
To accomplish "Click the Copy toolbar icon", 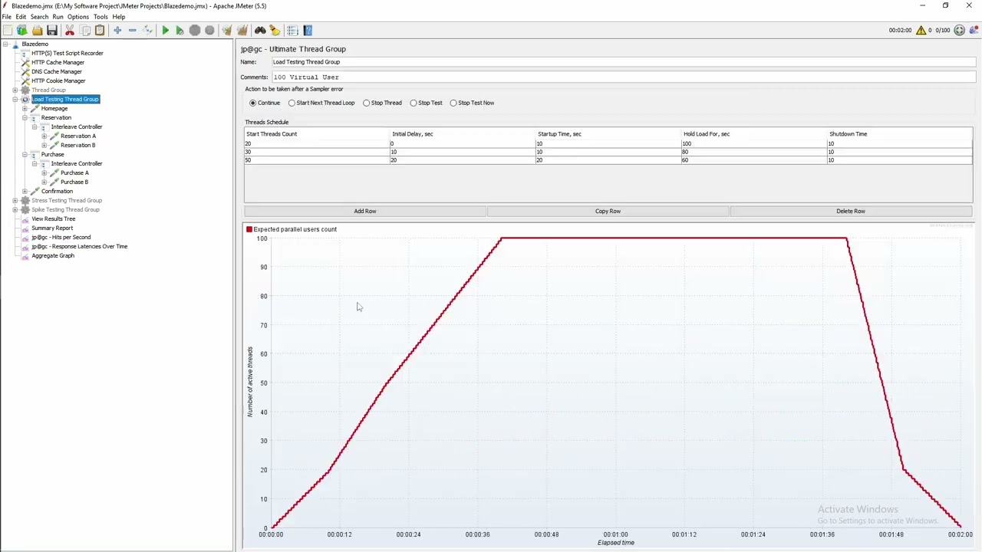I will click(85, 31).
